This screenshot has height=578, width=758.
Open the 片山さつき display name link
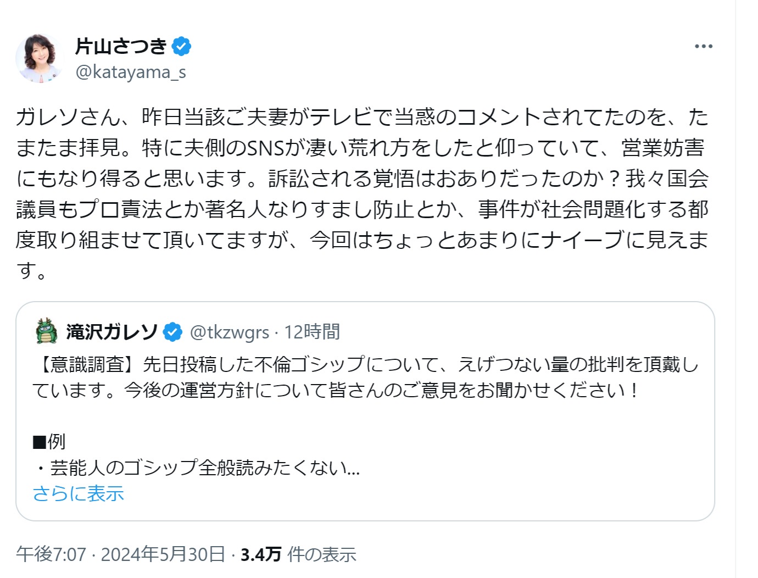[121, 46]
